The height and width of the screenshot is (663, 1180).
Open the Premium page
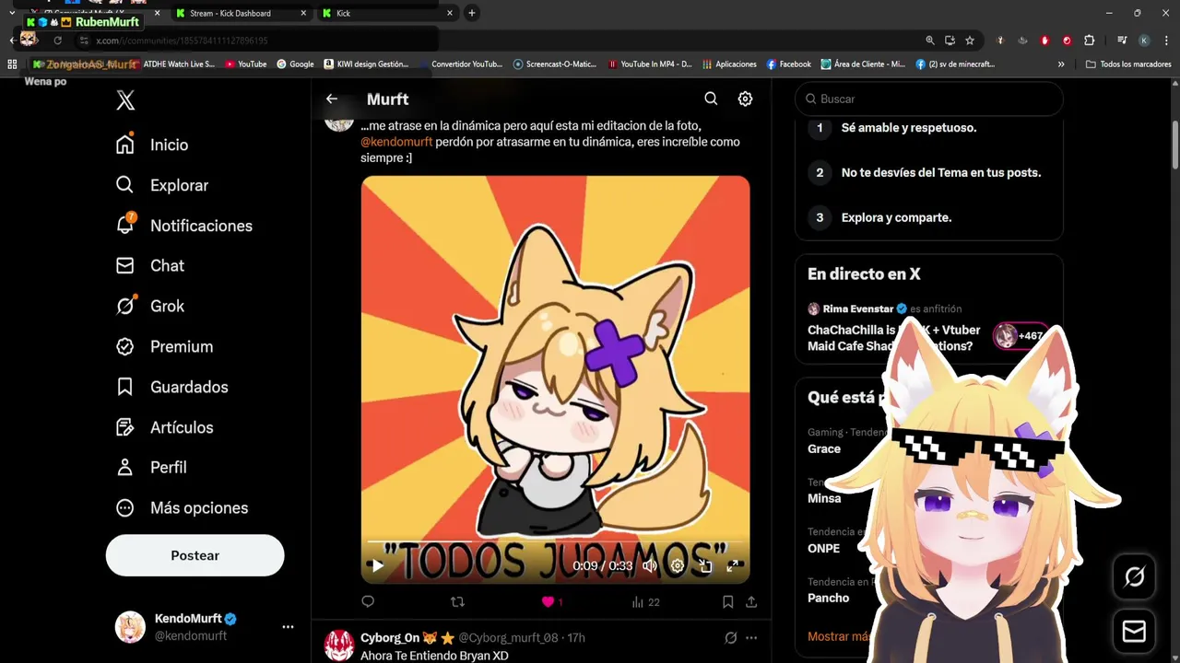pos(164,346)
